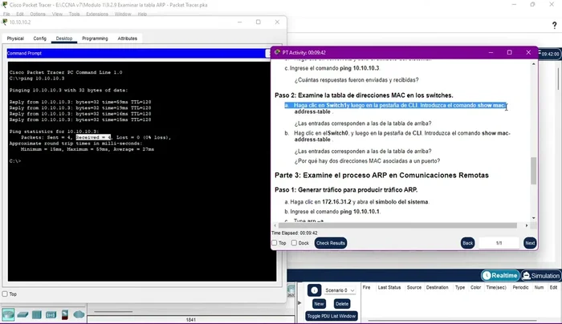
Task: Click the 1/1 page number field
Action: tap(499, 243)
